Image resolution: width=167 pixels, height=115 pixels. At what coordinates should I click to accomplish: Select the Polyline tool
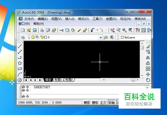tap(20, 57)
